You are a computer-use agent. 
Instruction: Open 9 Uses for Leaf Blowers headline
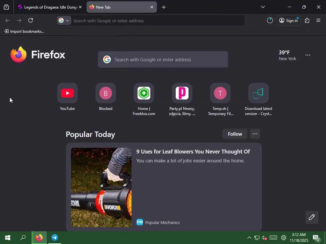(x=193, y=152)
